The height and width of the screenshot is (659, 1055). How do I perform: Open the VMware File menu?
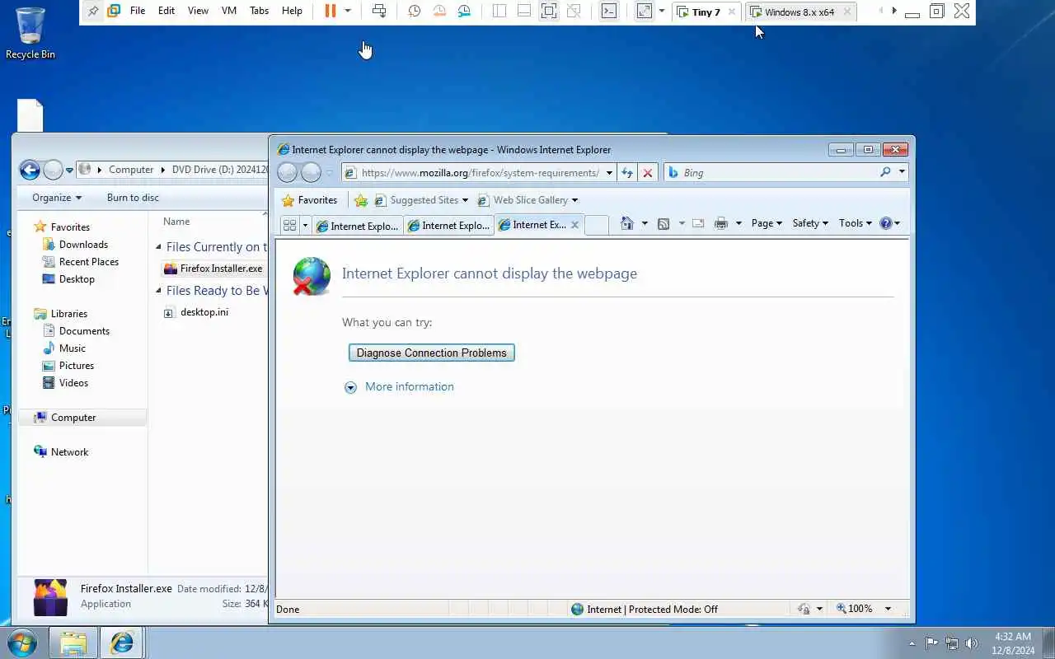pyautogui.click(x=138, y=11)
